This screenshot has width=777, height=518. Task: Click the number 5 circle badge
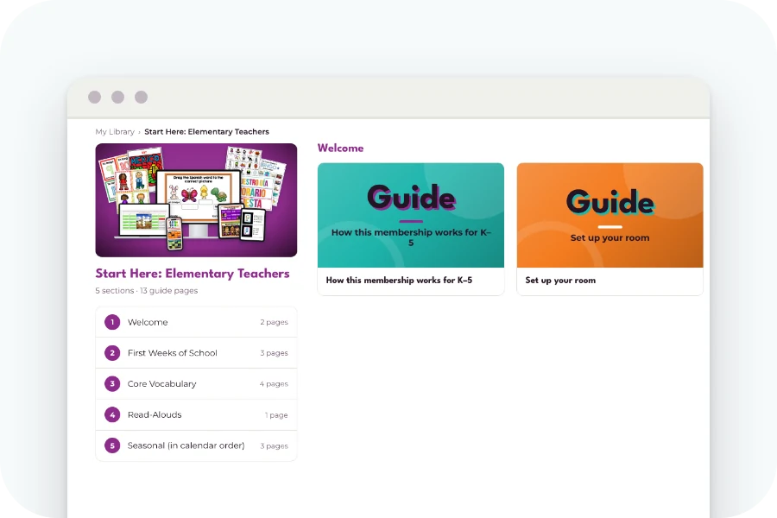tap(112, 445)
